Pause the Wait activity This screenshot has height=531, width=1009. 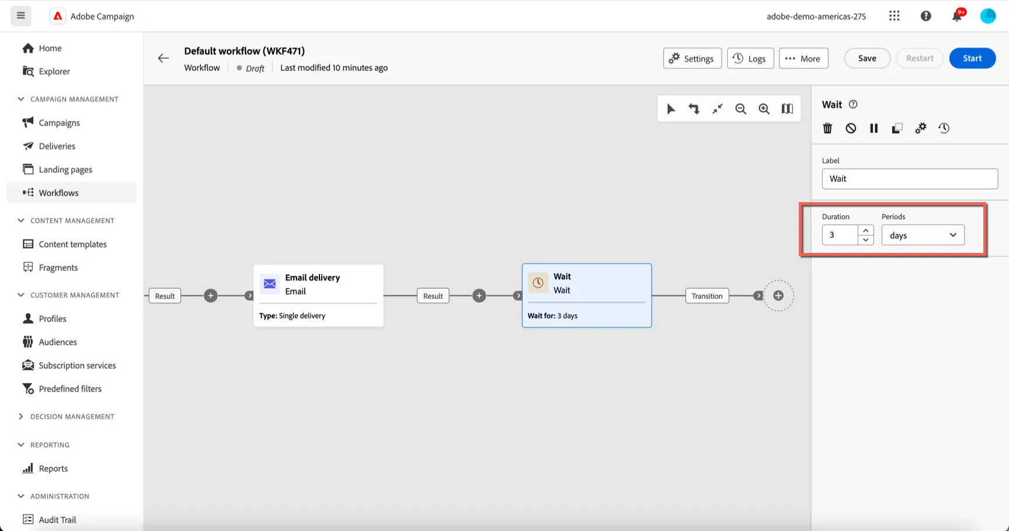[874, 128]
